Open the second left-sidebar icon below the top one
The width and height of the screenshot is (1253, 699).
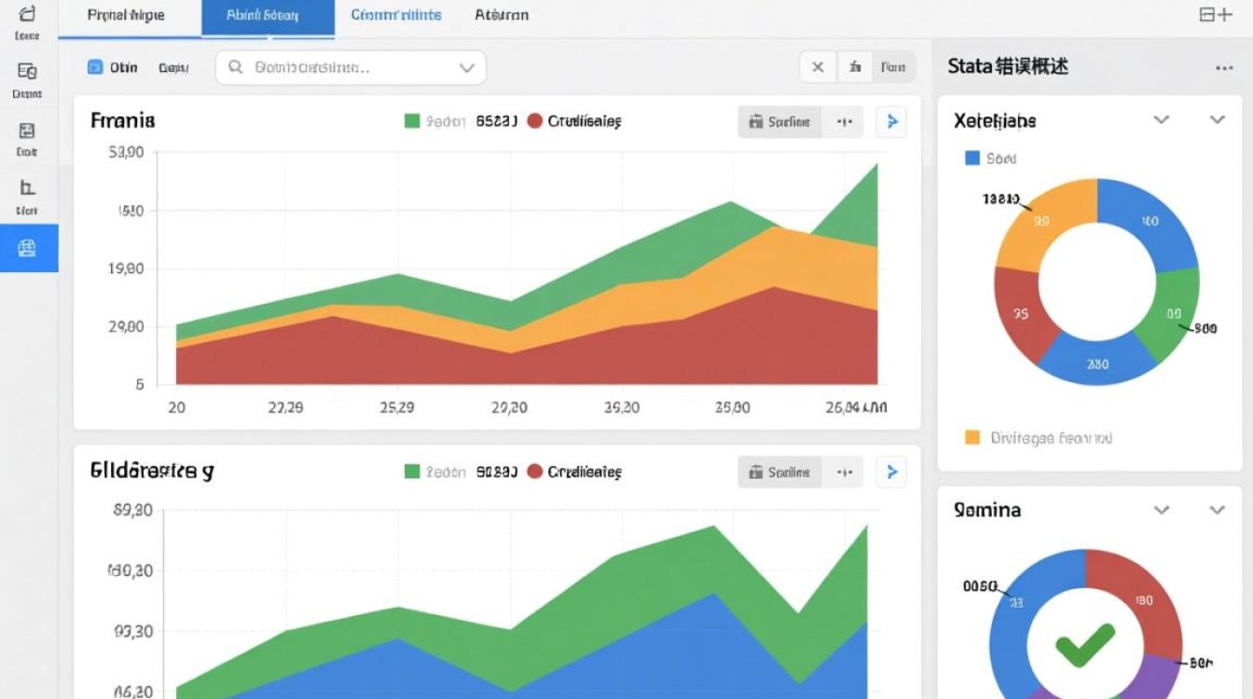coord(27,72)
